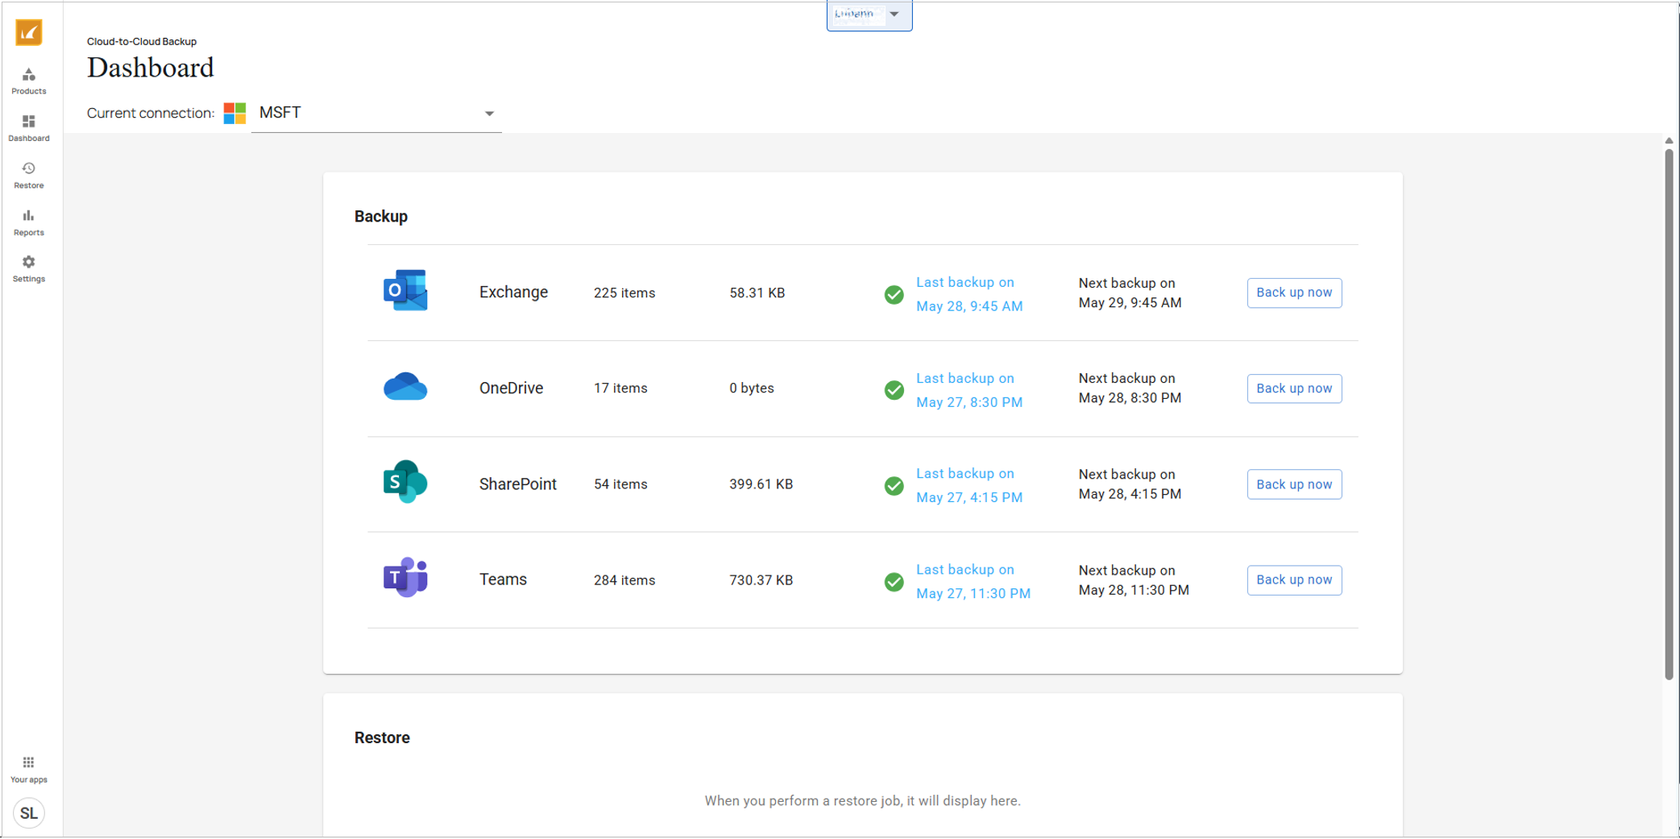1680x839 pixels.
Task: Click the 225 items count
Action: (624, 293)
